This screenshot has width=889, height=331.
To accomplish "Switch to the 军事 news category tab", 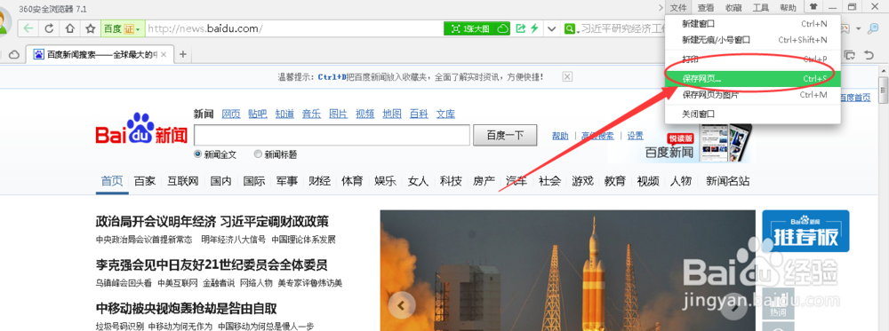I will [x=287, y=181].
